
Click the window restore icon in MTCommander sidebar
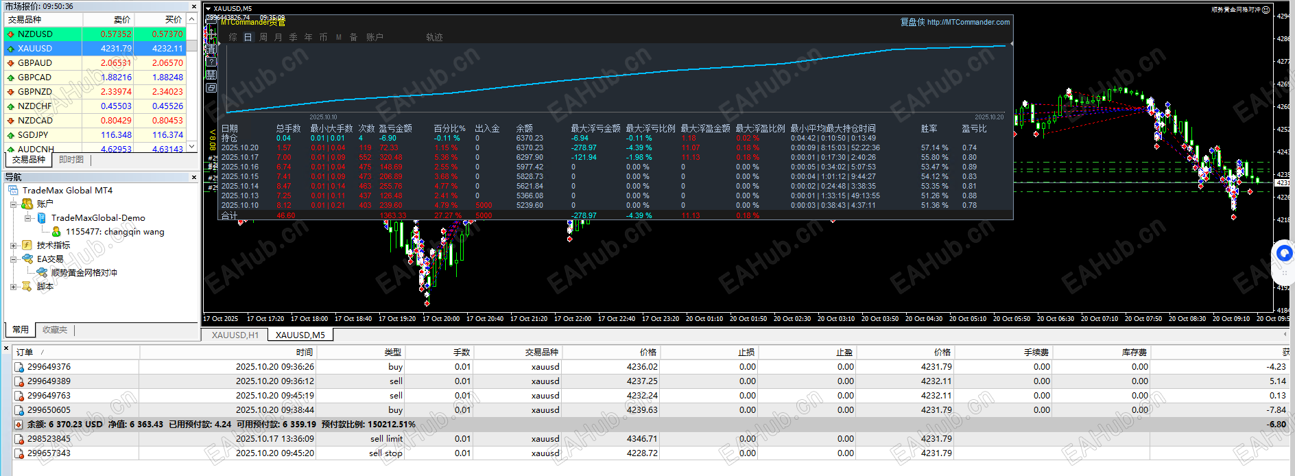[211, 88]
